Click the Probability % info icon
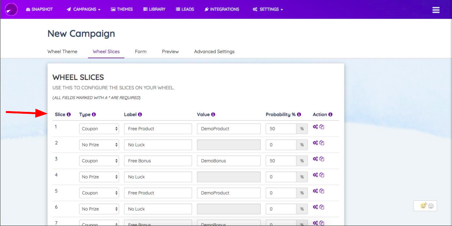 [x=299, y=115]
